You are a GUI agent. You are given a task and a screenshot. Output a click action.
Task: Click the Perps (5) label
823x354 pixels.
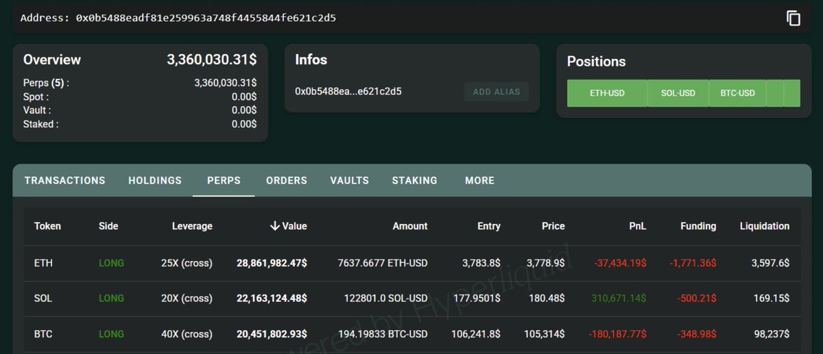pos(46,84)
